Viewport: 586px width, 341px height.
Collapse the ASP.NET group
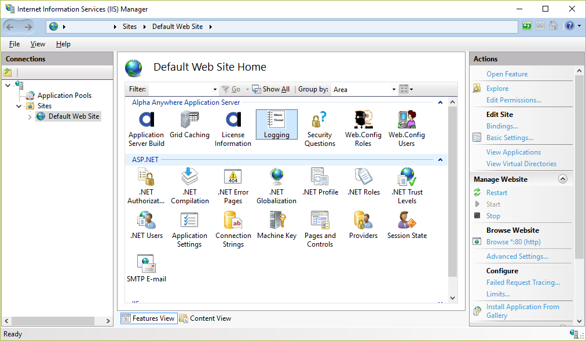440,160
